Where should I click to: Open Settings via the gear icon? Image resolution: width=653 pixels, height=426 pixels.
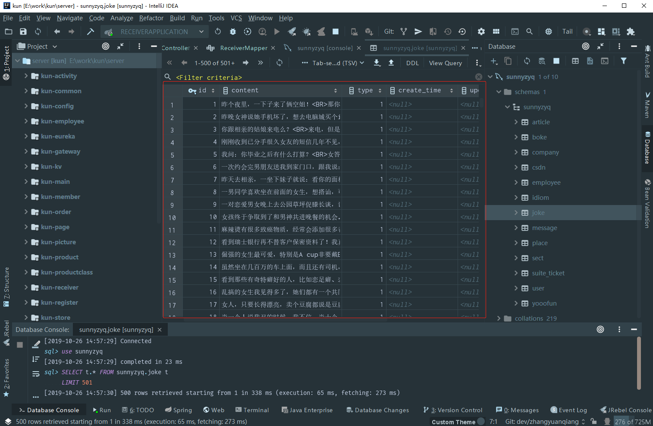tap(481, 32)
